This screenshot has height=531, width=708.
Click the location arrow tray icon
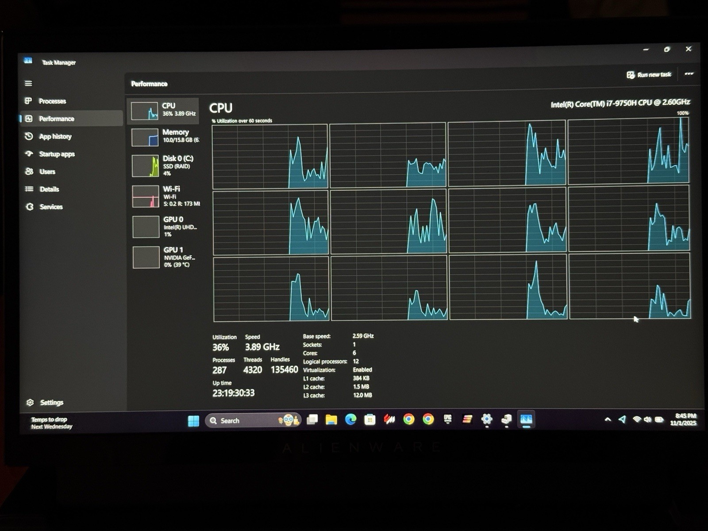[x=622, y=419]
